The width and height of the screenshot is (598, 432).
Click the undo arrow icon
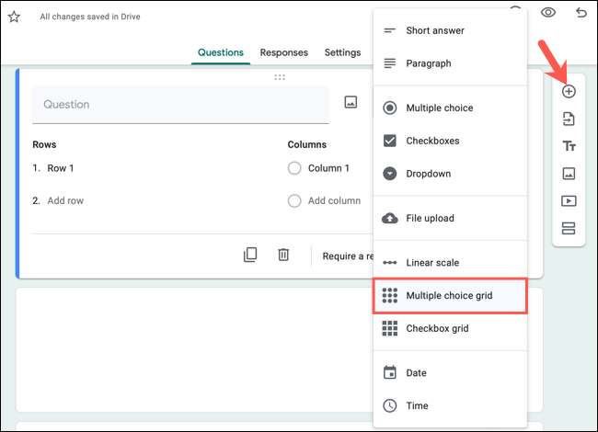581,13
